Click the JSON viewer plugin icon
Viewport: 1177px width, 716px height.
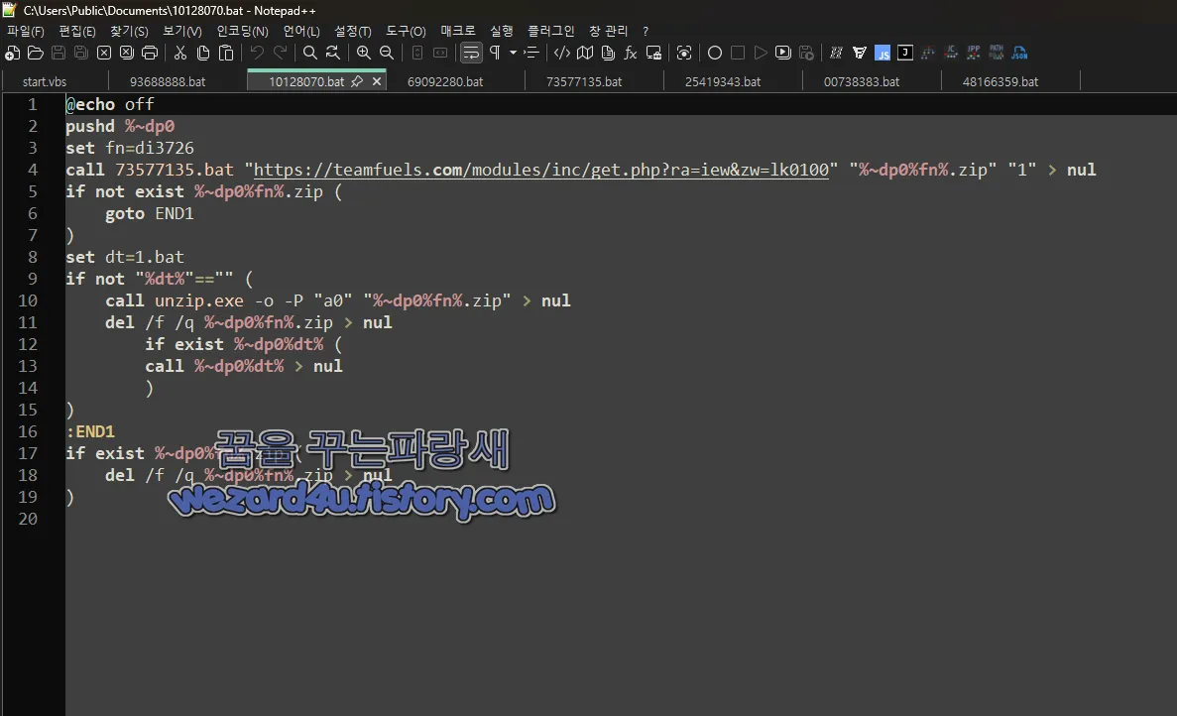1019,53
